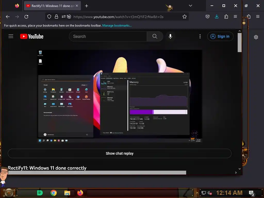This screenshot has height=198, width=264.
Task: Bookmark this page with the star
Action: pos(185,17)
